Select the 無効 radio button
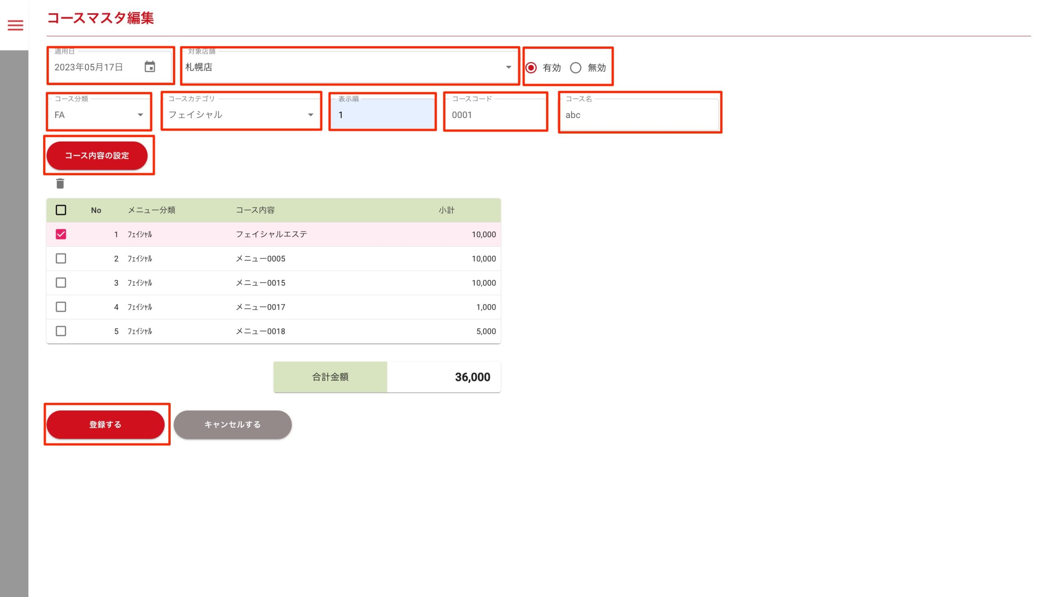Viewport: 1053px width, 597px height. pos(575,68)
